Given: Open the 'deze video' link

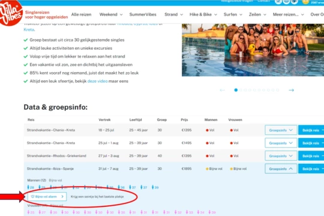Looking at the screenshot, I should tap(98, 81).
